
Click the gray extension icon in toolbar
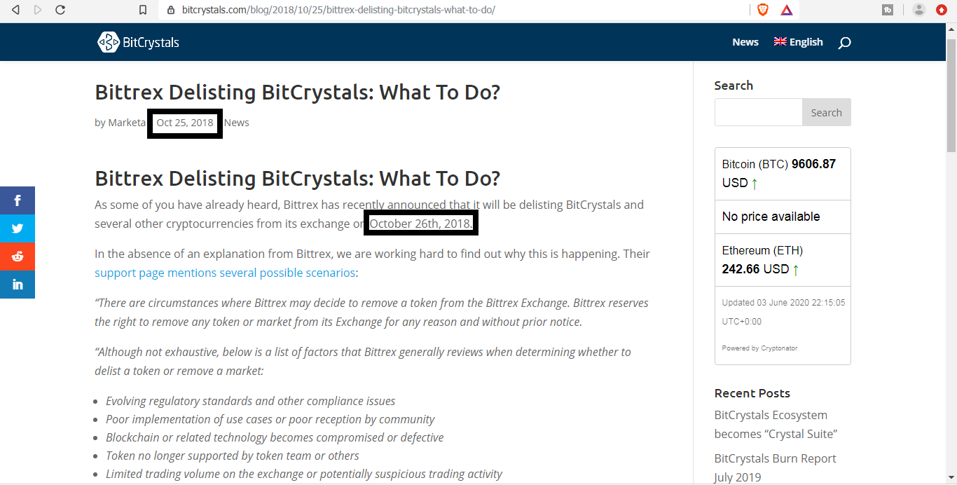(x=888, y=10)
